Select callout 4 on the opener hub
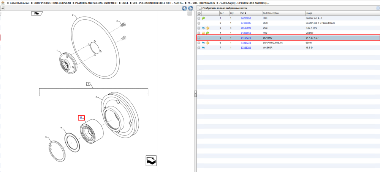The width and height of the screenshot is (380, 172). 96,97
